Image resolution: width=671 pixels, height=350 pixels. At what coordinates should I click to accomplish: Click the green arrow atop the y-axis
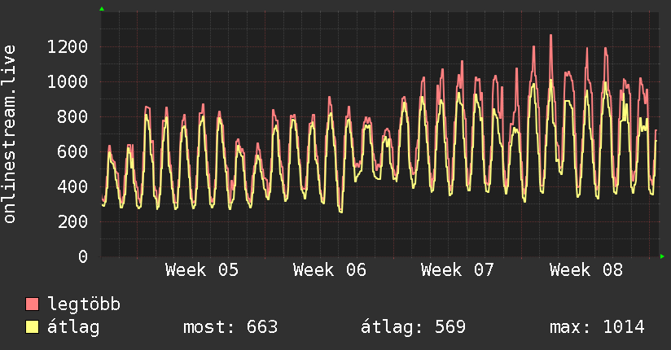[101, 9]
